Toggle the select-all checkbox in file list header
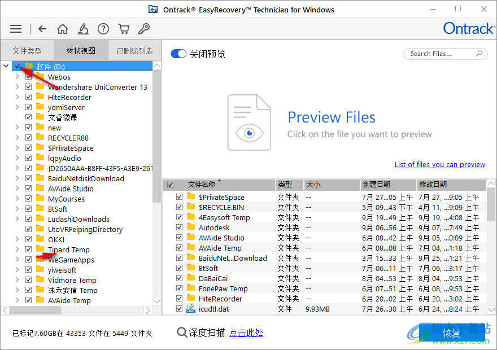The height and width of the screenshot is (350, 497). pos(171,185)
